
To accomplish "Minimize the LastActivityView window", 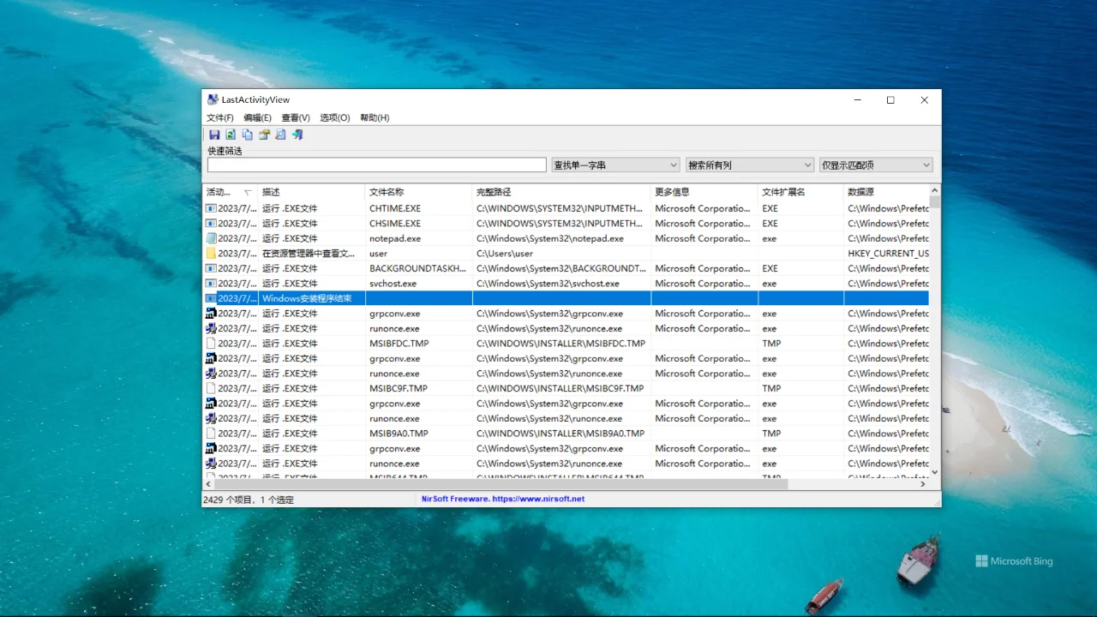I will (x=857, y=100).
